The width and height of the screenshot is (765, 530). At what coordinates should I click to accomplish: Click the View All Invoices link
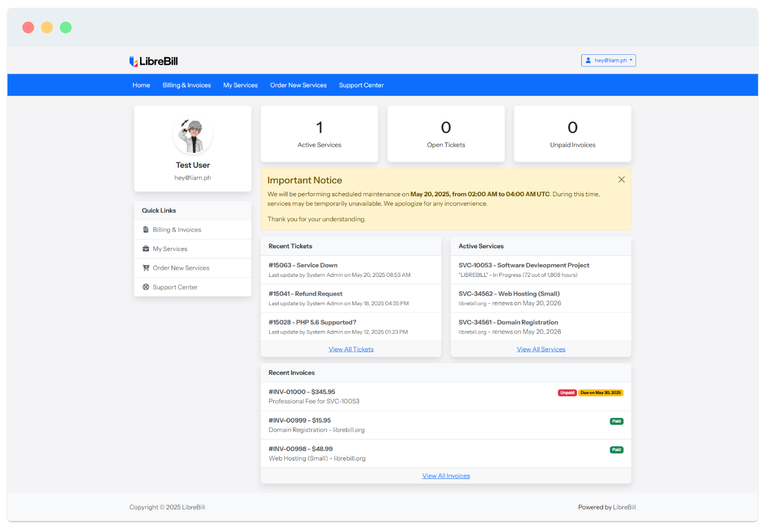point(446,476)
